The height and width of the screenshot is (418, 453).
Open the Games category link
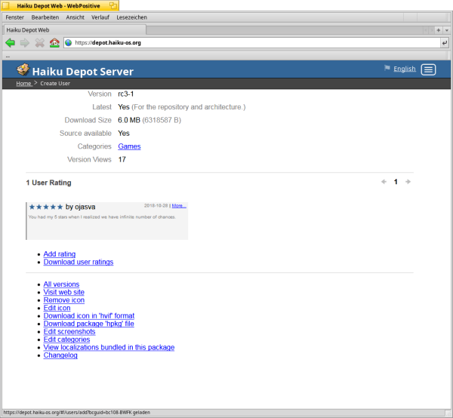tap(129, 146)
